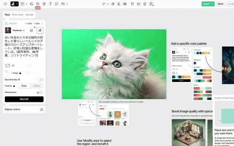Click the width value W:1539
This screenshot has width=234, height=146.
coord(29,24)
